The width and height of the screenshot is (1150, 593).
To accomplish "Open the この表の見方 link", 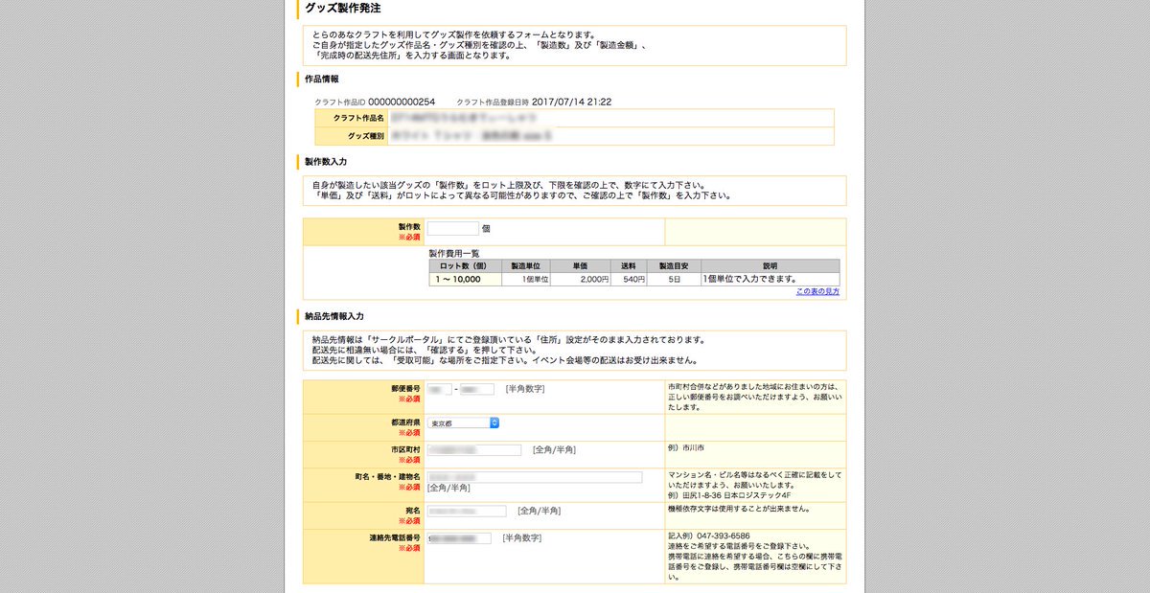I will [x=817, y=291].
